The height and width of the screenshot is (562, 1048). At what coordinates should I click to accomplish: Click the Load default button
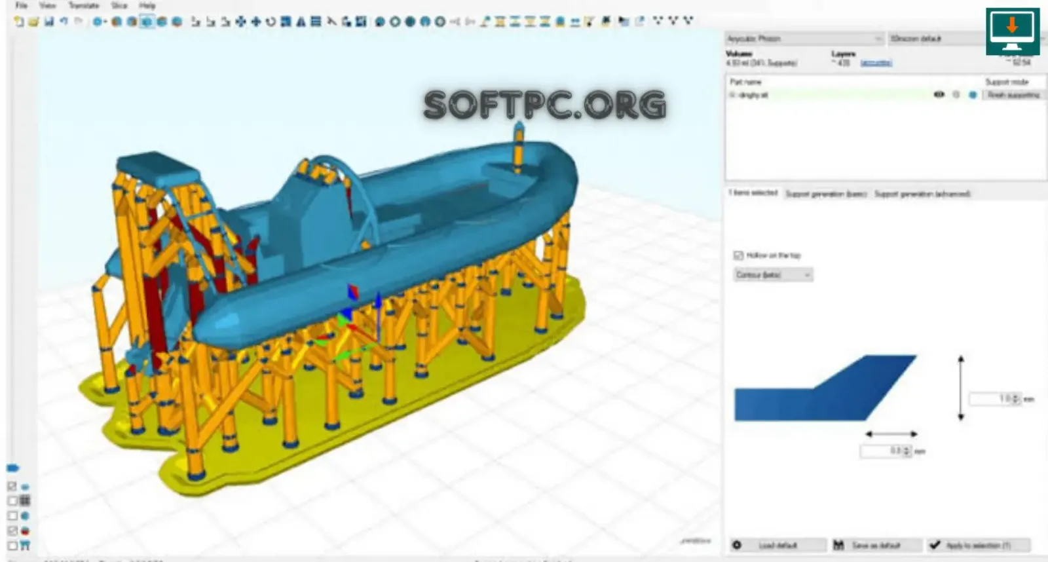click(x=778, y=545)
